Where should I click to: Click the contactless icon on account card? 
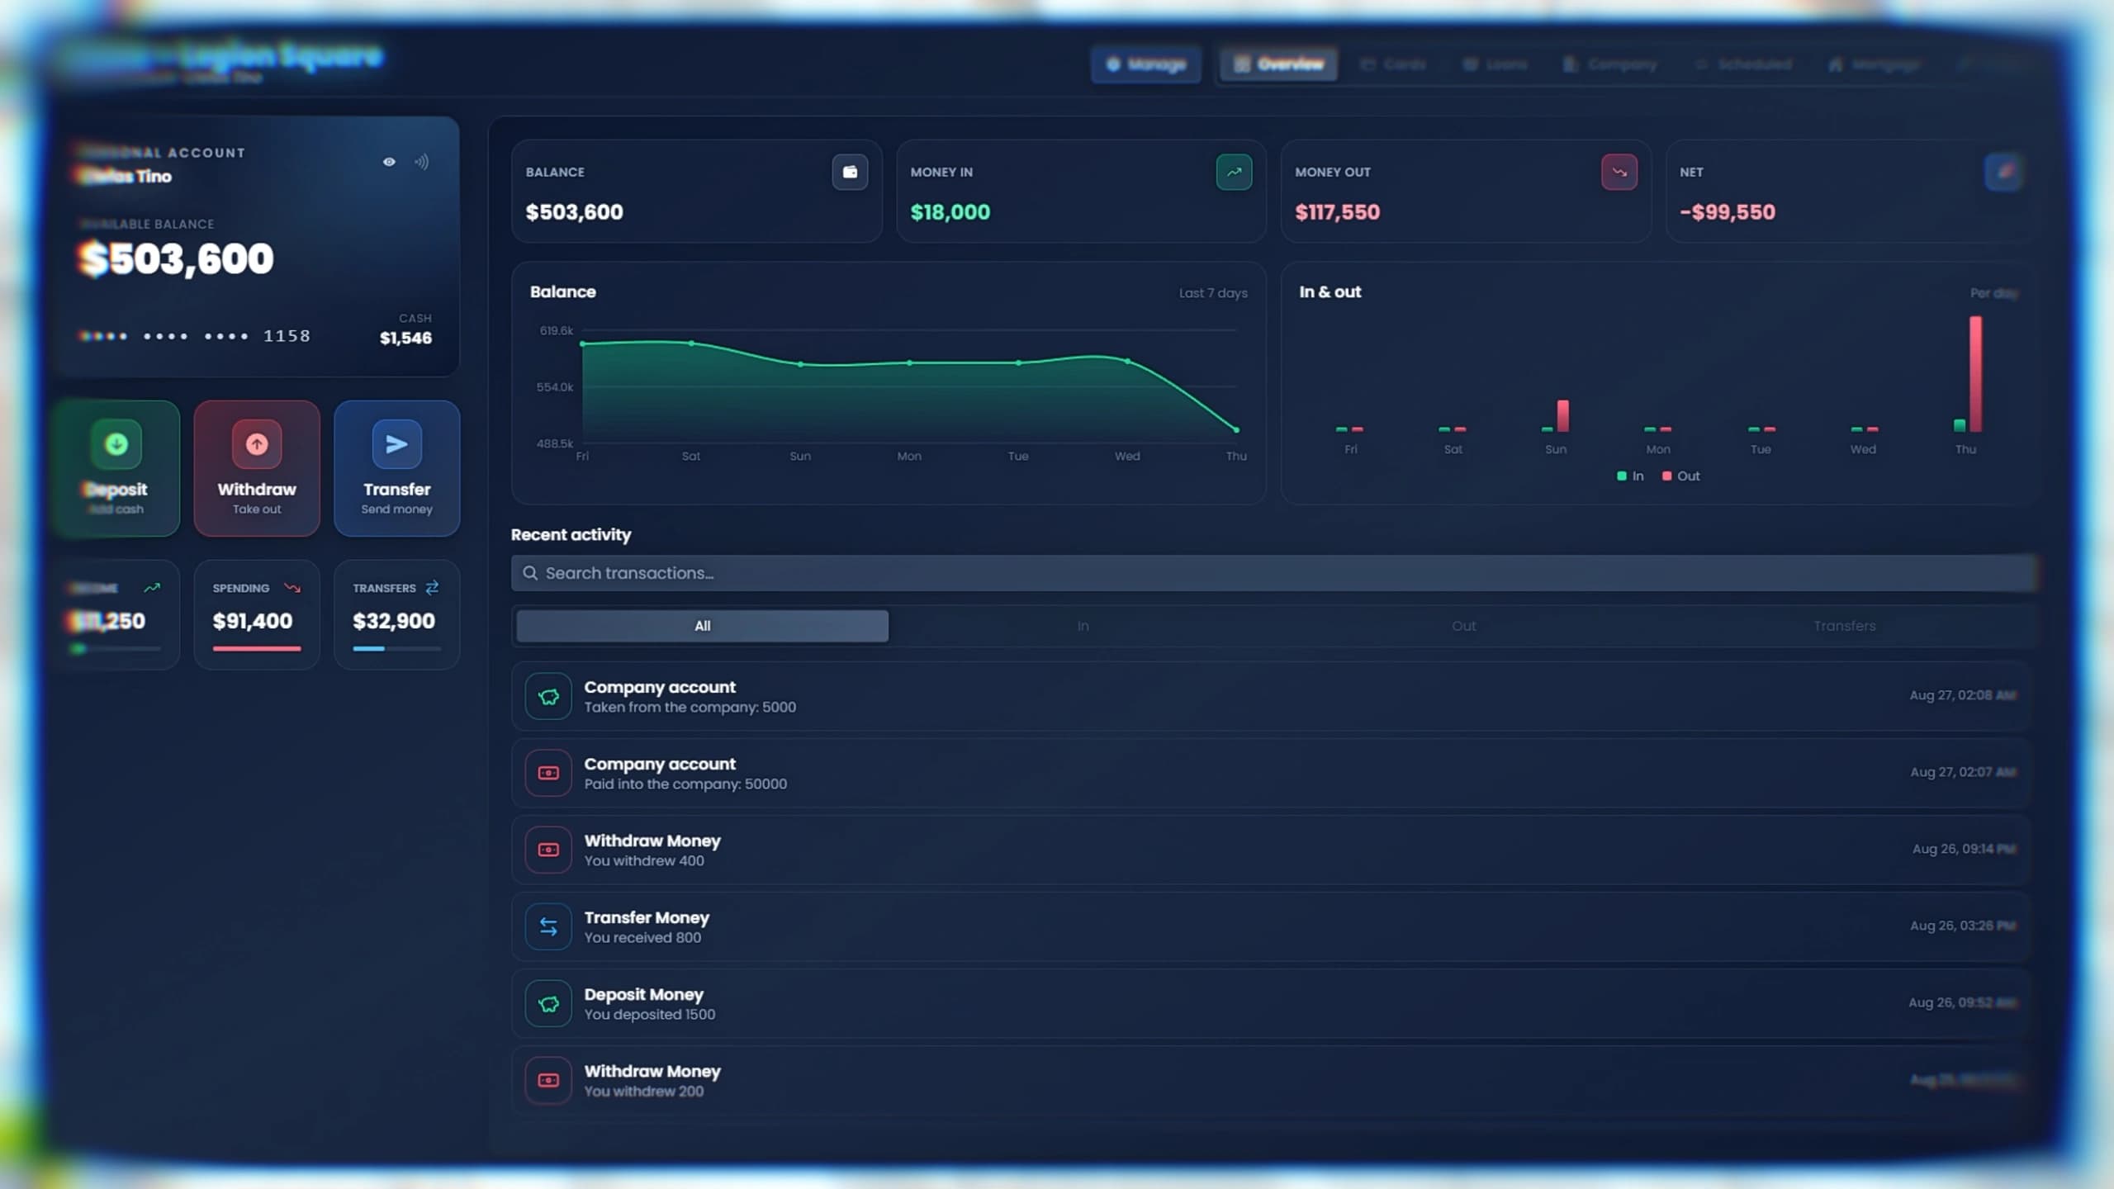pyautogui.click(x=422, y=162)
